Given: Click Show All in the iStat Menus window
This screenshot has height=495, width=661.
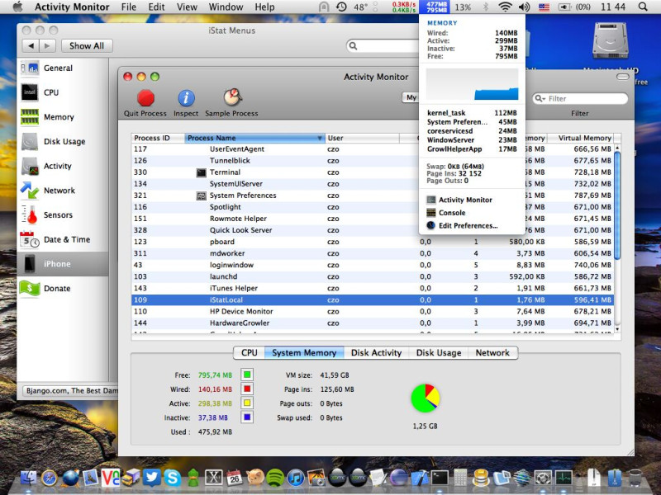Looking at the screenshot, I should coord(87,46).
